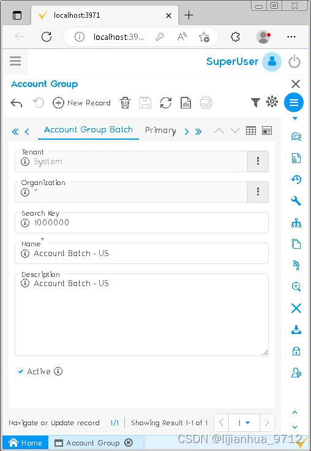The image size is (311, 451).
Task: Toggle the Active checkbox
Action: [x=21, y=371]
